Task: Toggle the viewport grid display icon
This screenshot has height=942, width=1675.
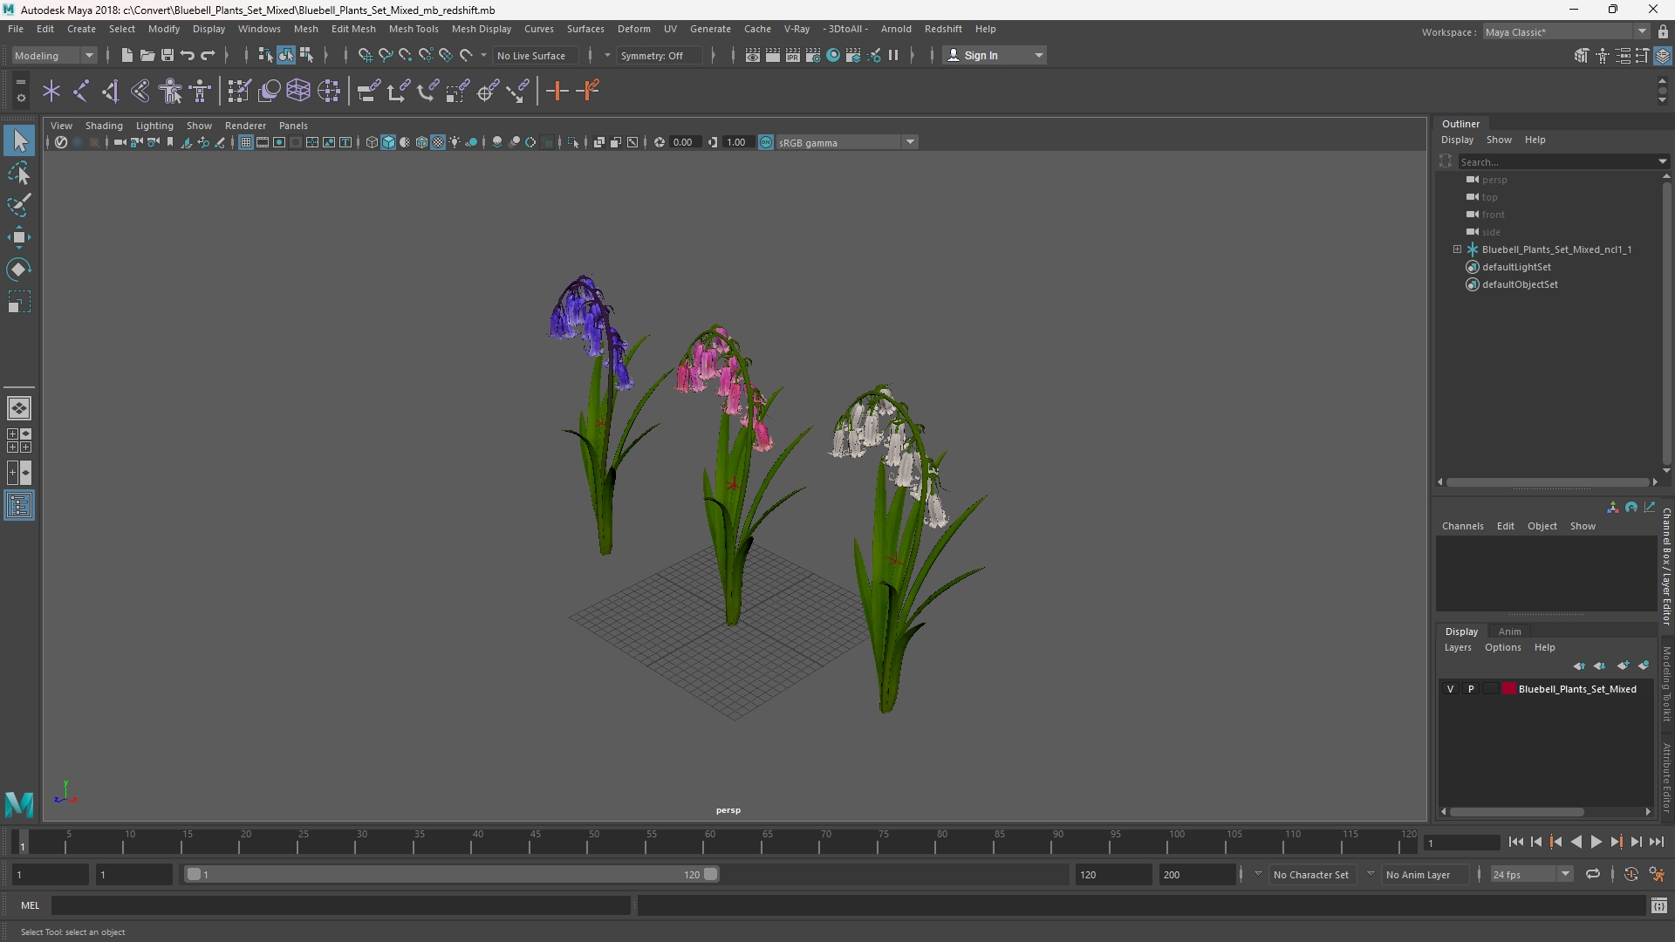Action: (246, 142)
